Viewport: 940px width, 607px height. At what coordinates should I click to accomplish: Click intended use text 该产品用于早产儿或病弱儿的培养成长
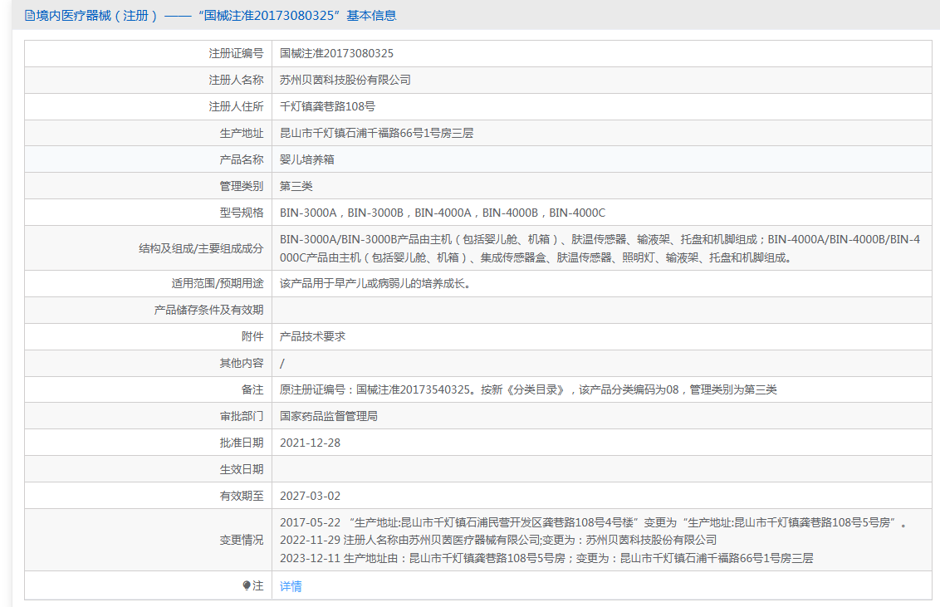pyautogui.click(x=375, y=283)
